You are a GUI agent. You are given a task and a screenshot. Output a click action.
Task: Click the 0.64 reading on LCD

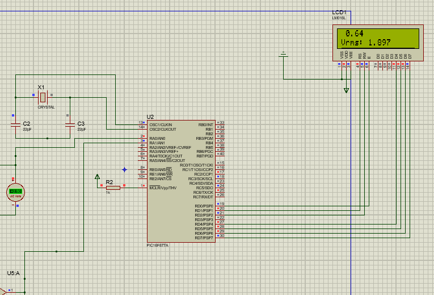(354, 34)
